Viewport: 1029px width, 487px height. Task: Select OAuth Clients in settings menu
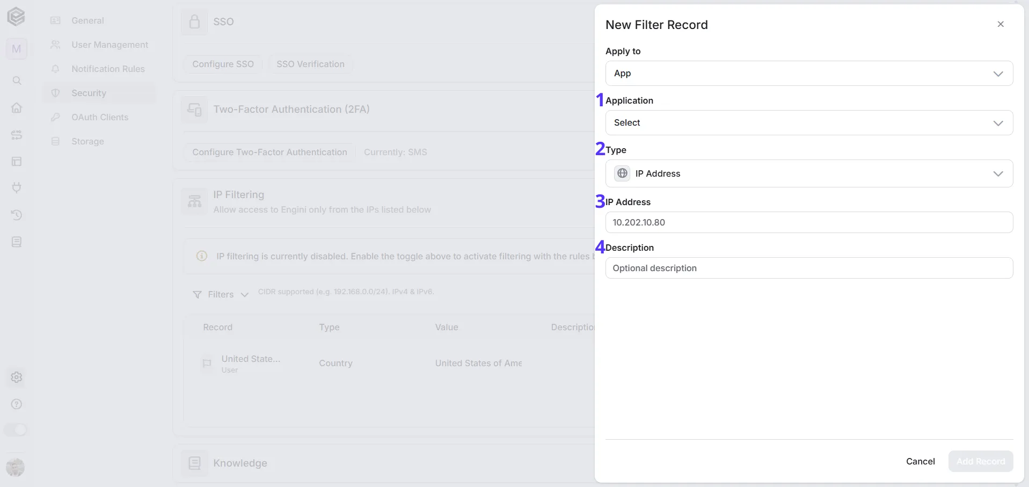coord(100,117)
